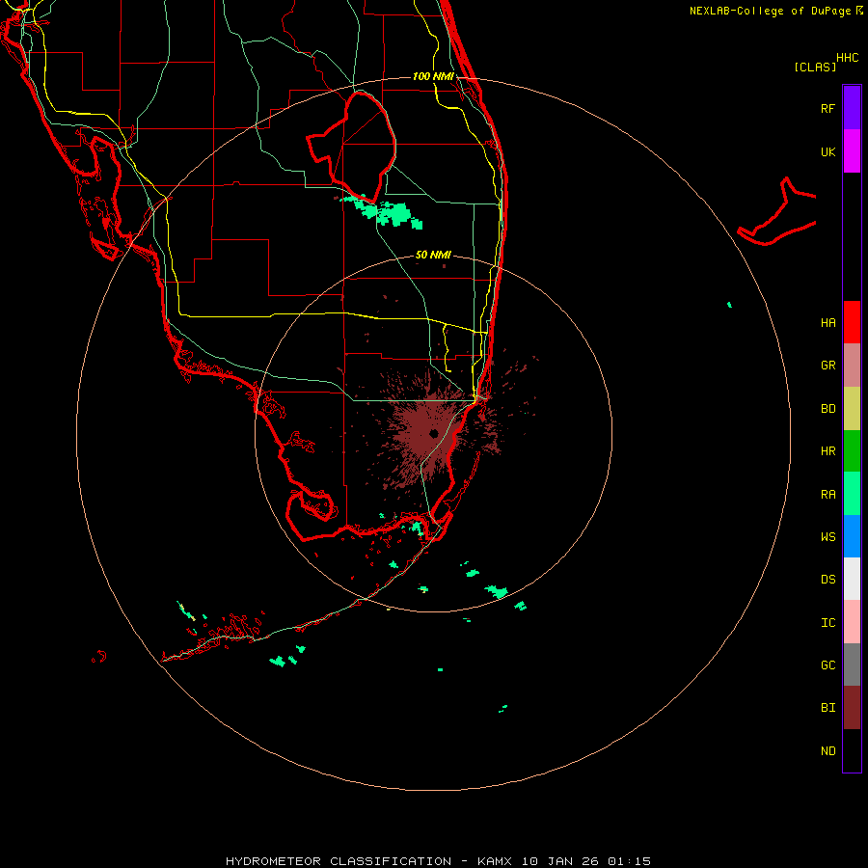Viewport: 868px width, 868px height.
Task: Click the isolated green echo far east offshore
Action: 730,305
